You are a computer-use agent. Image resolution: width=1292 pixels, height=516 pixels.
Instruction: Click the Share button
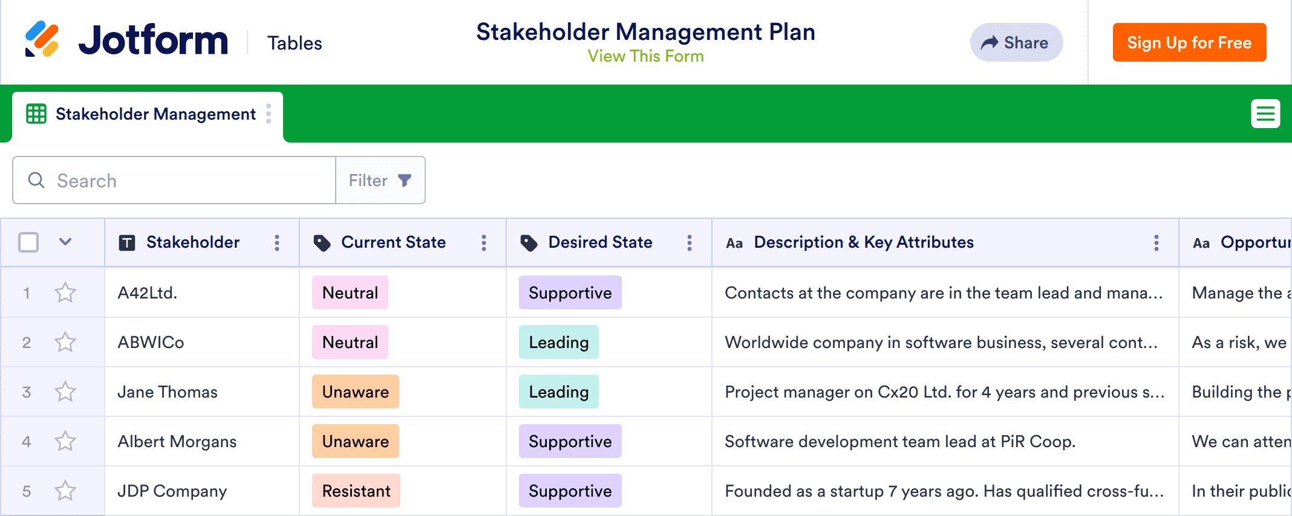[x=1016, y=42]
